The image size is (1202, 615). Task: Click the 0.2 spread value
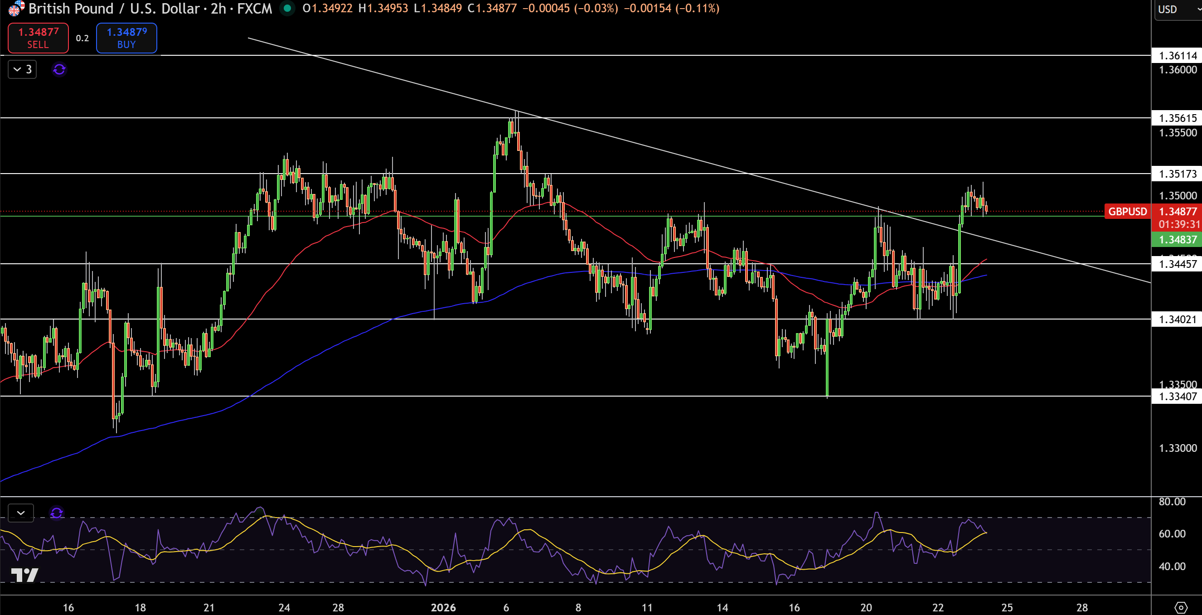(82, 38)
